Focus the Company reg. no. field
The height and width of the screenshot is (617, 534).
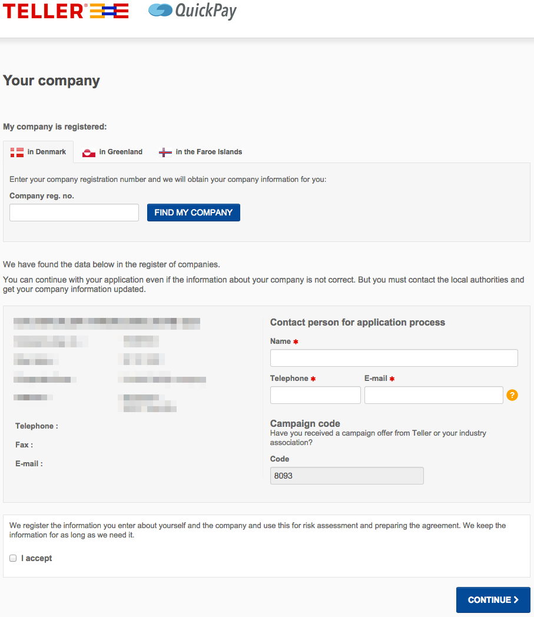point(74,213)
